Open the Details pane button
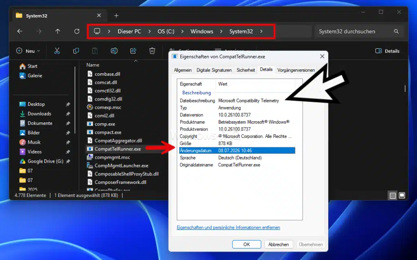The height and width of the screenshot is (260, 417). point(387,51)
